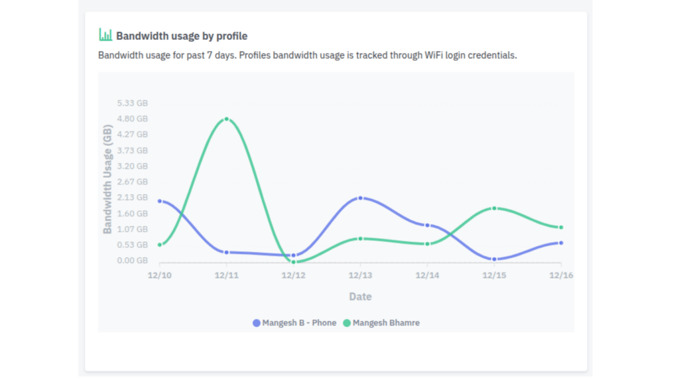The width and height of the screenshot is (679, 382).
Task: Toggle the Mangesh Bhamre legend series
Action: tap(386, 323)
